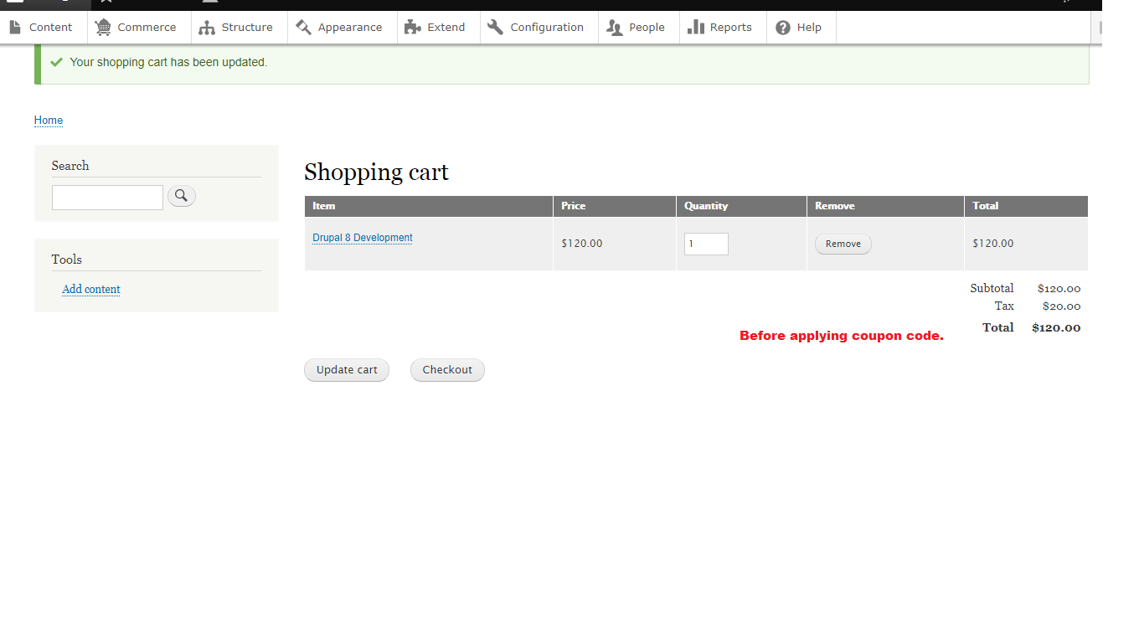Remove Drupal 8 Development from cart
Screen dimensions: 1139x643
[x=843, y=244]
